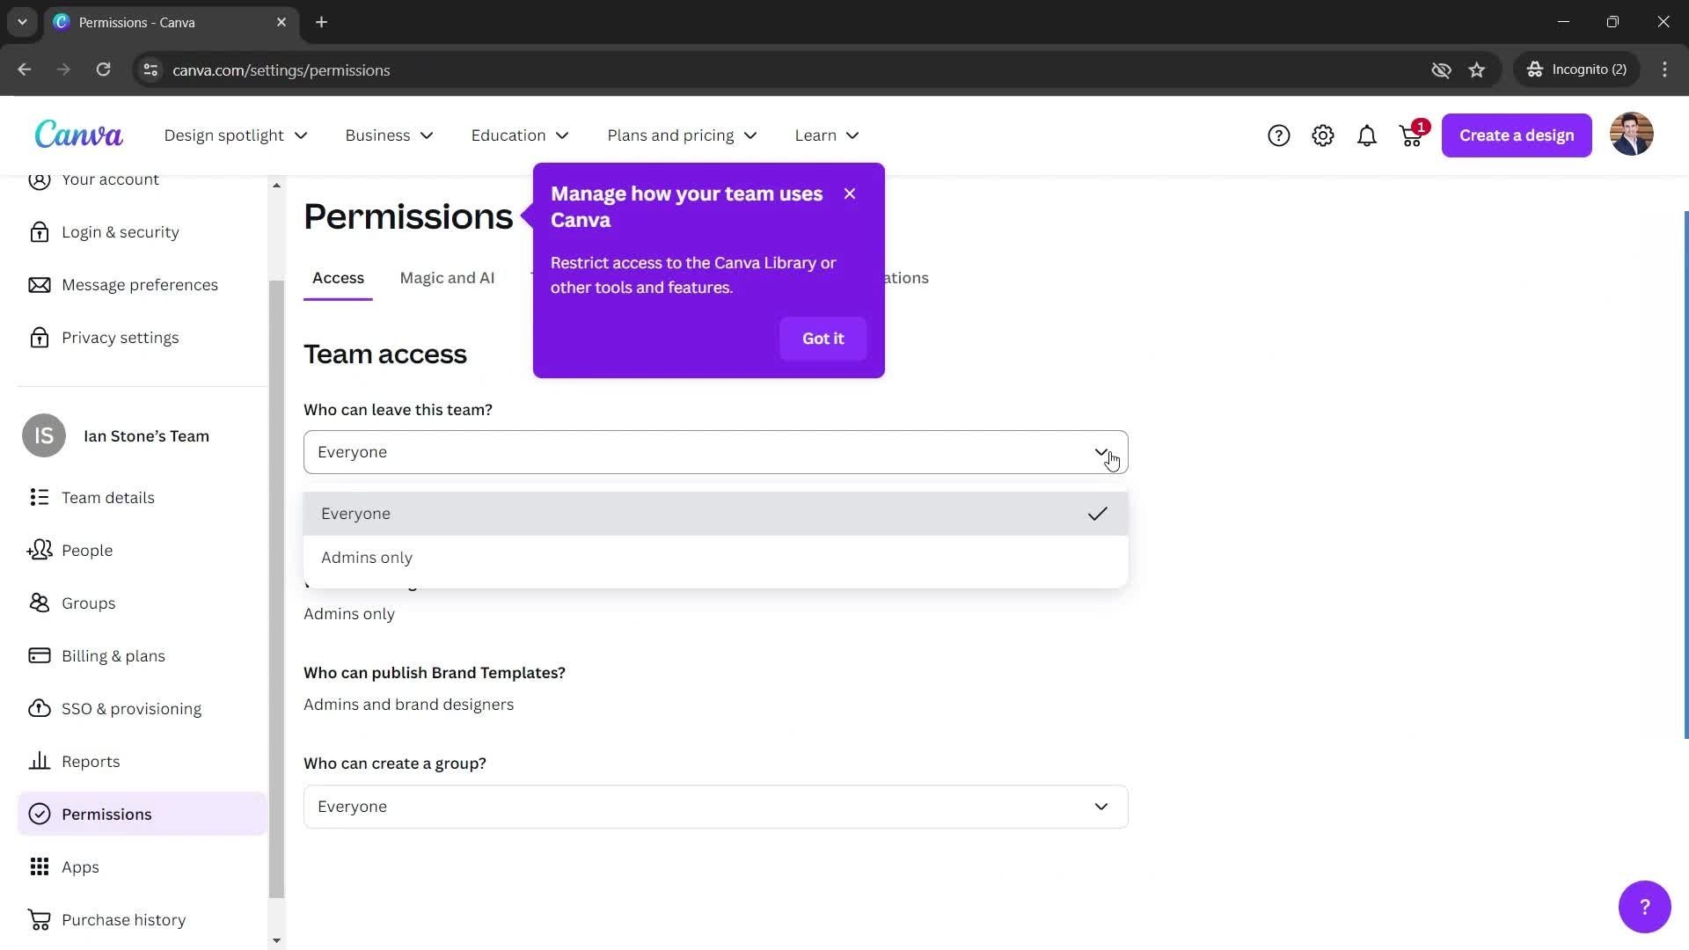The height and width of the screenshot is (950, 1689).
Task: Click the SSO and provisioning sidebar icon
Action: [40, 707]
